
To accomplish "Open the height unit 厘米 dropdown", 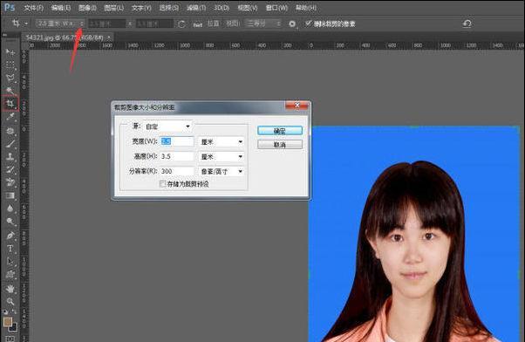I will [x=221, y=156].
